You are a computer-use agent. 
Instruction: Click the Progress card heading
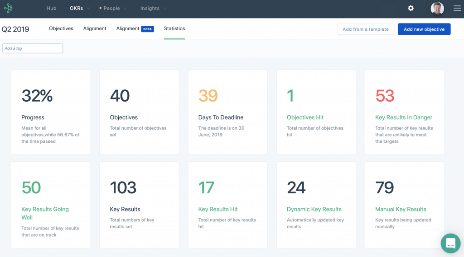[x=33, y=117]
